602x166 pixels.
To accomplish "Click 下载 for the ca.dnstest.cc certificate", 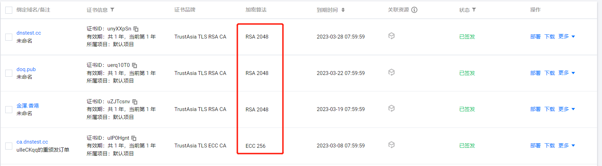I will click(550, 145).
